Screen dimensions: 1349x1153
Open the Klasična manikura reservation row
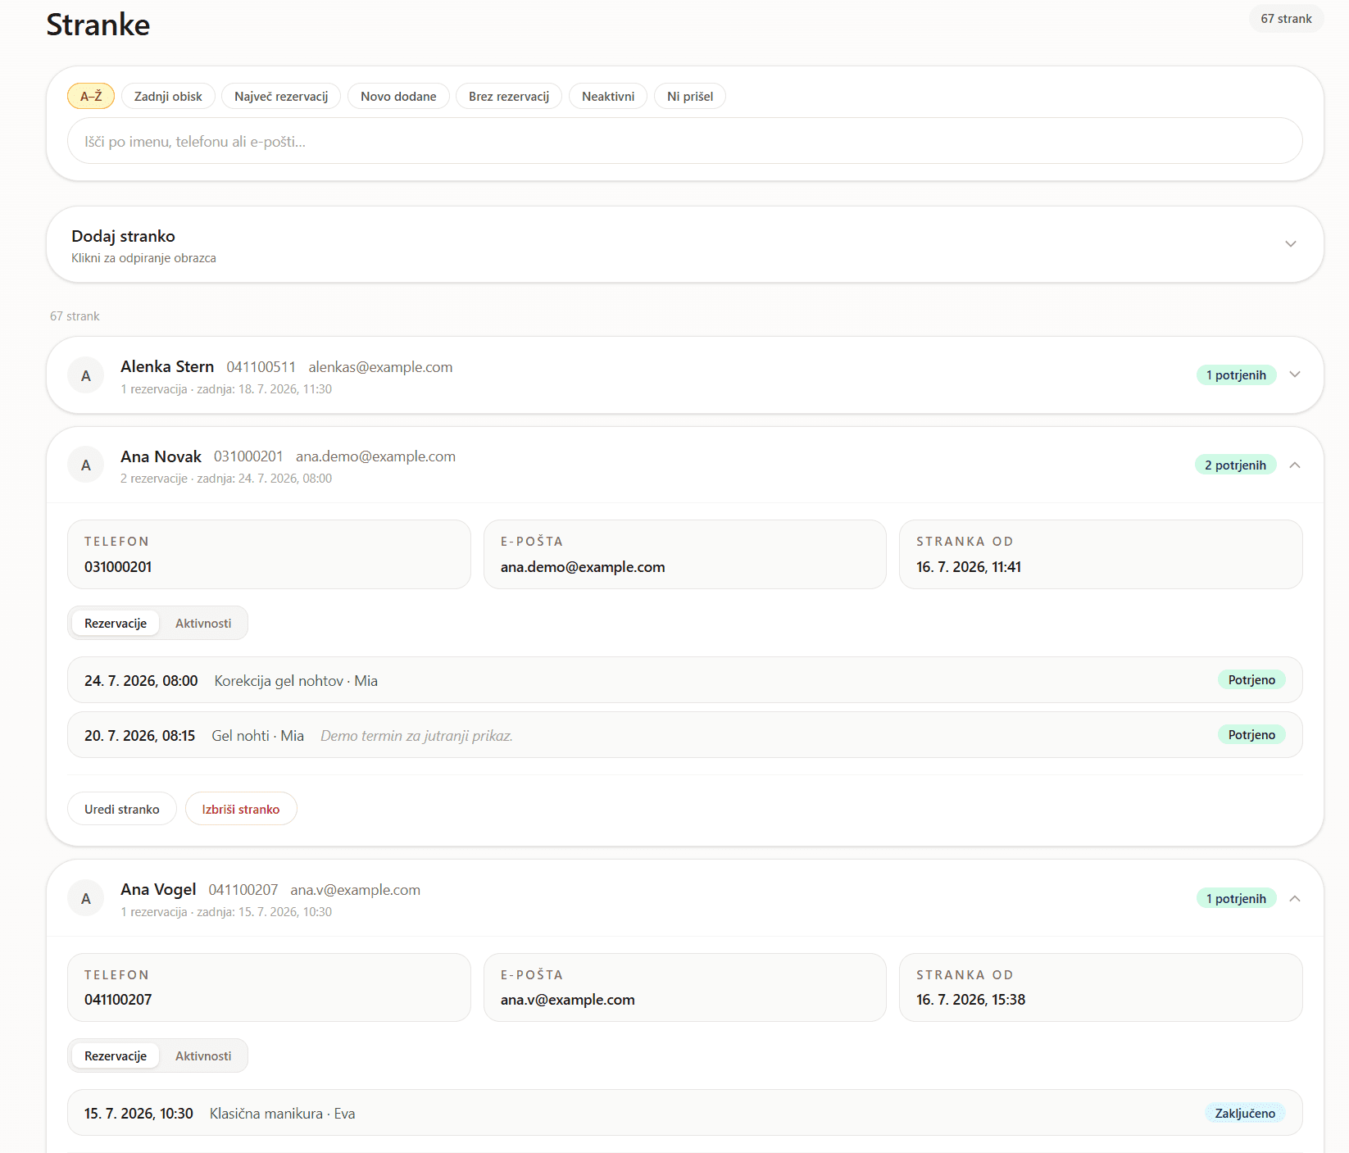pos(685,1113)
